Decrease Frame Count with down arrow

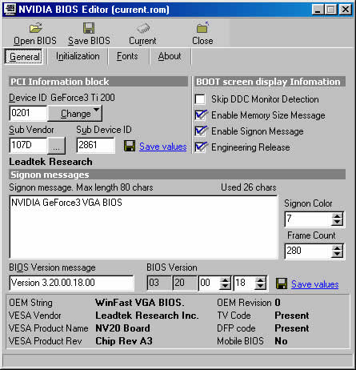(x=337, y=255)
